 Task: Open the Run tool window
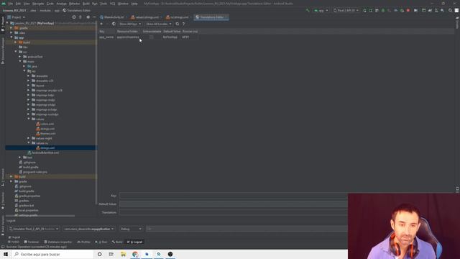(101, 242)
